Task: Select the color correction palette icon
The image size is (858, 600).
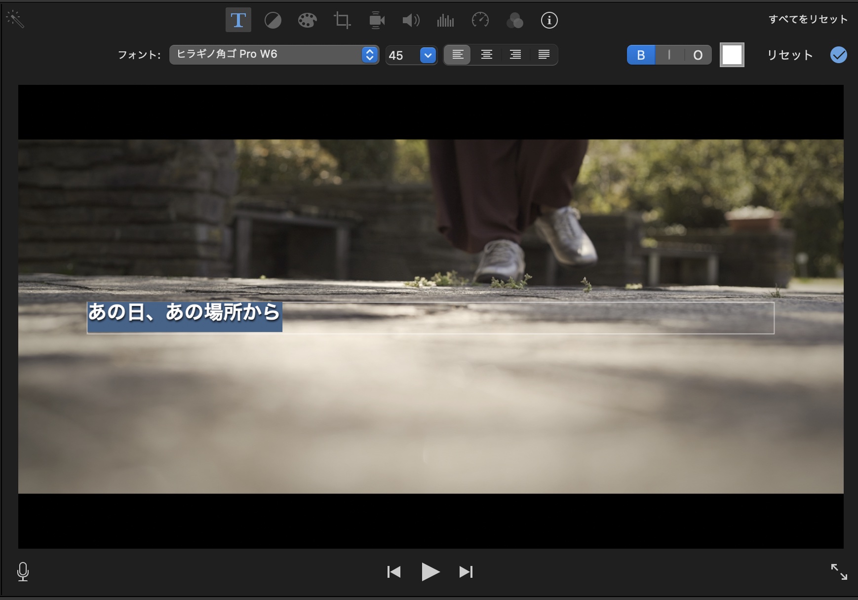Action: pos(307,20)
